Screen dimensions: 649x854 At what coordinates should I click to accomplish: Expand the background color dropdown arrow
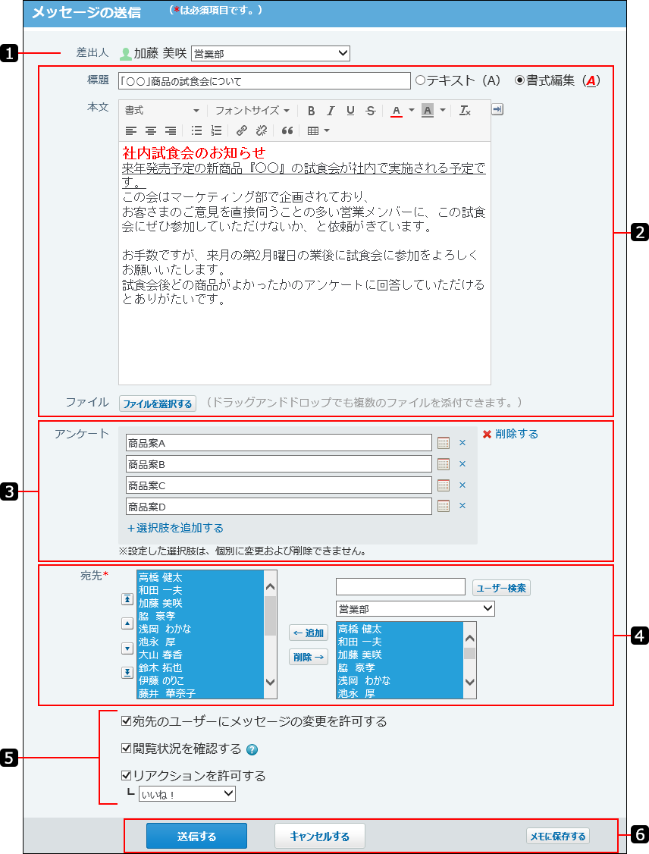[442, 111]
